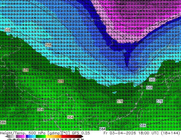Pick the yellow swatch in the legend
This screenshot has width=181, height=140.
pyautogui.click(x=47, y=136)
